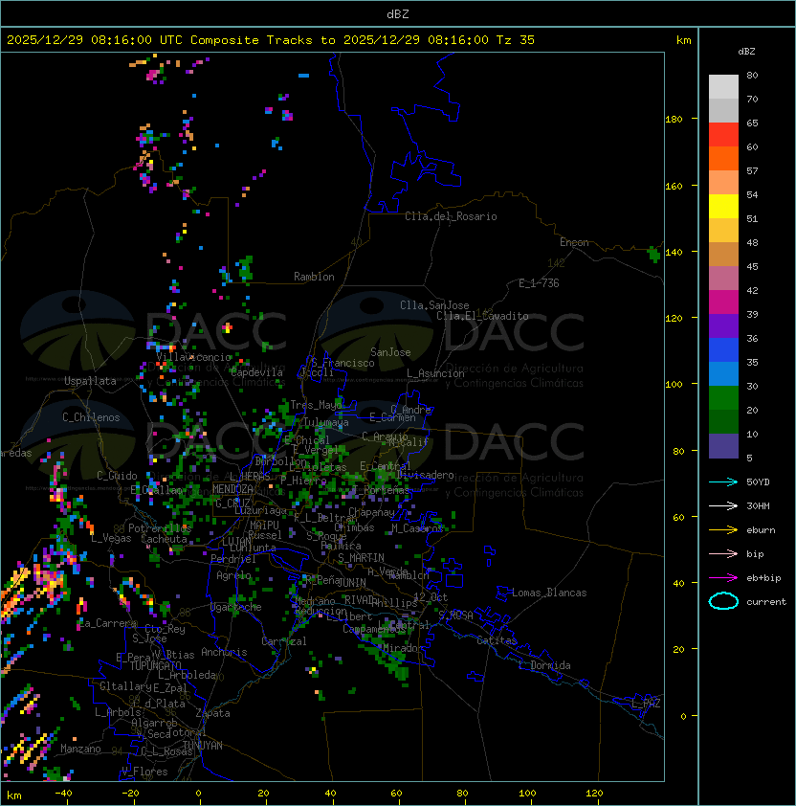Image resolution: width=796 pixels, height=806 pixels.
Task: Pick the bright yellow swatch in dBZ scale
Action: coord(723,206)
